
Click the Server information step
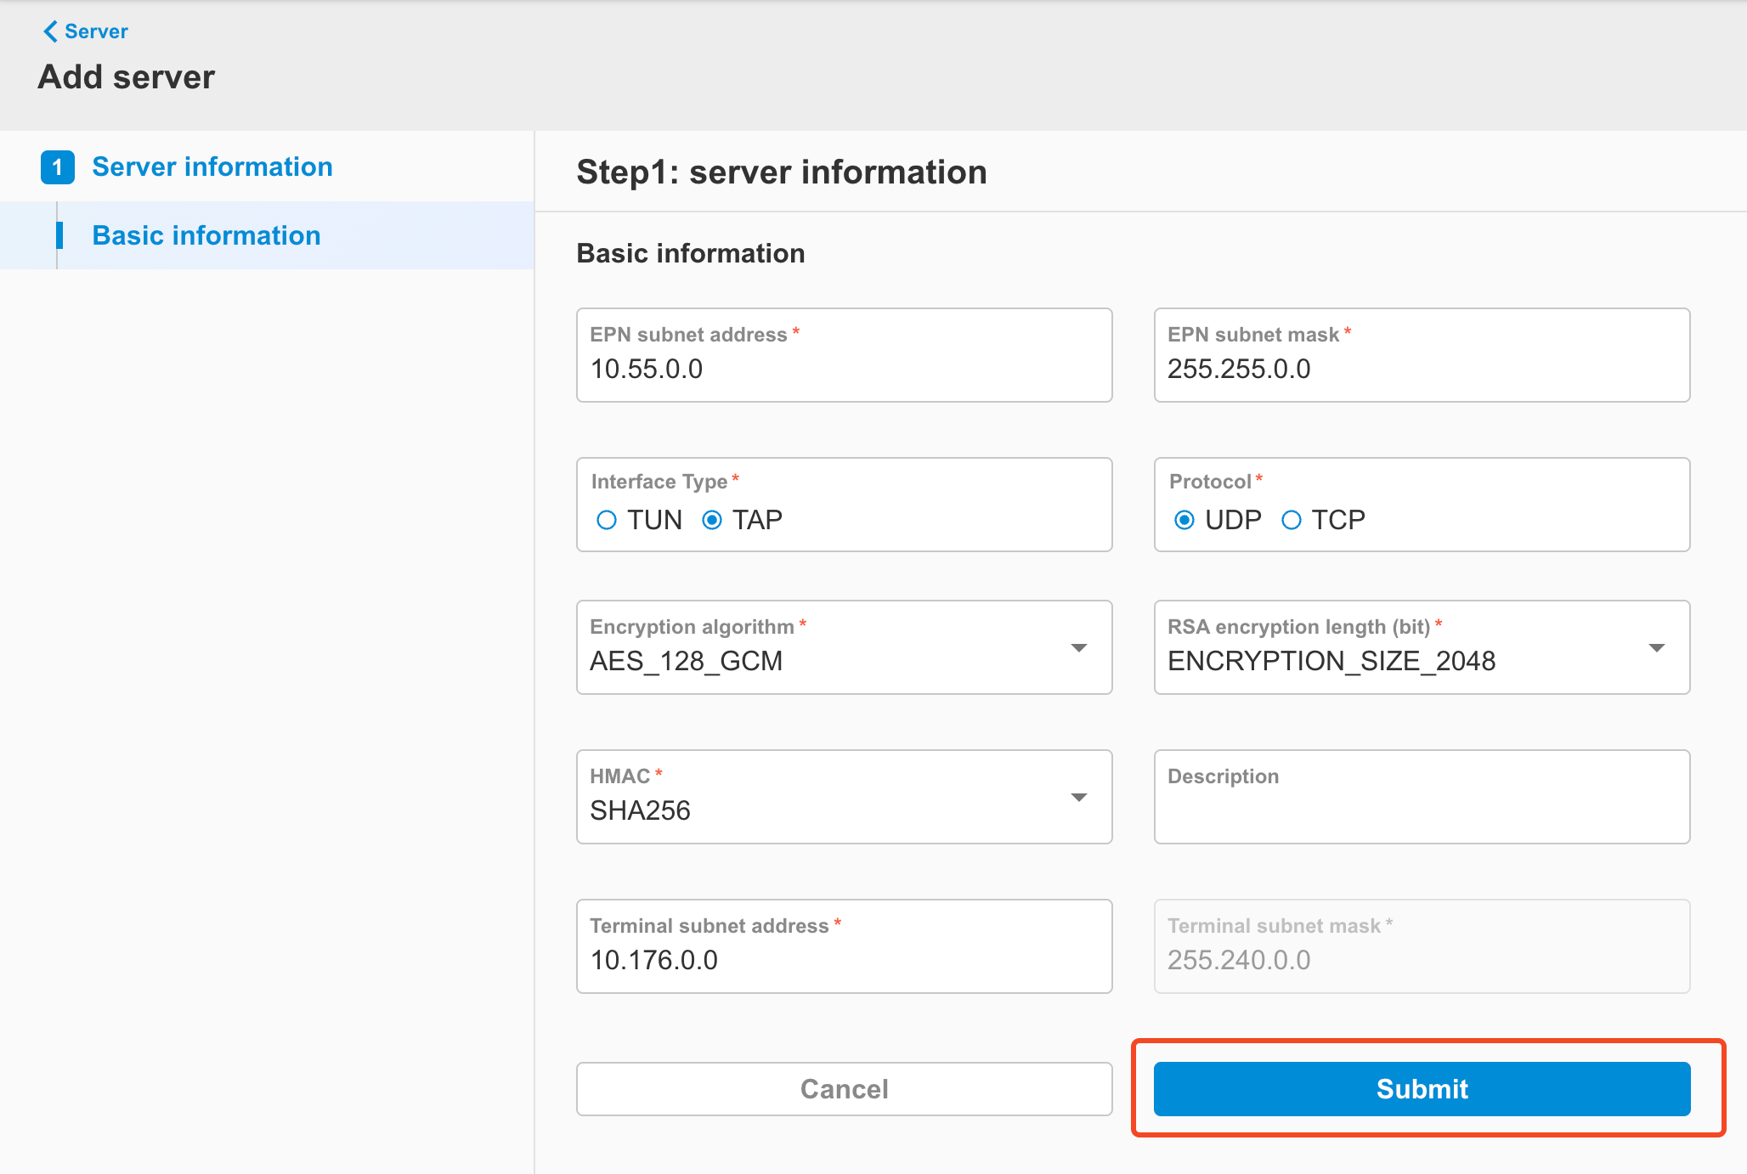pyautogui.click(x=212, y=167)
